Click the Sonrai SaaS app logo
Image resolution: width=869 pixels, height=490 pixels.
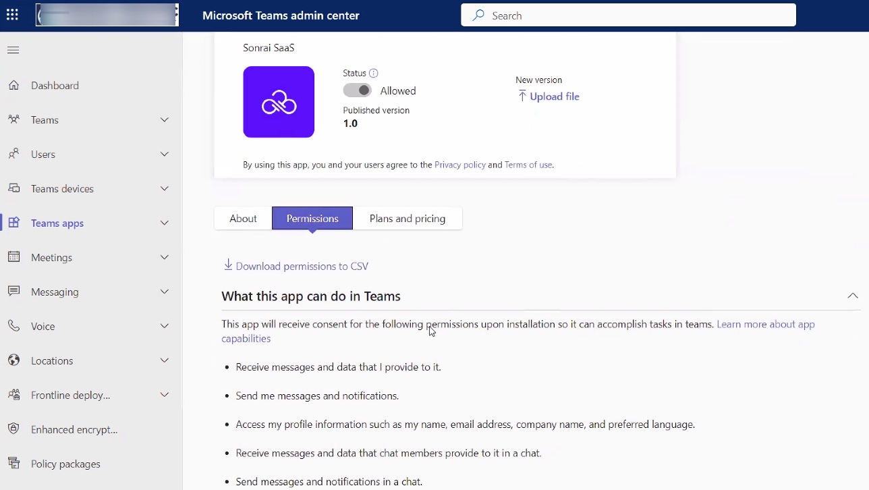tap(279, 102)
